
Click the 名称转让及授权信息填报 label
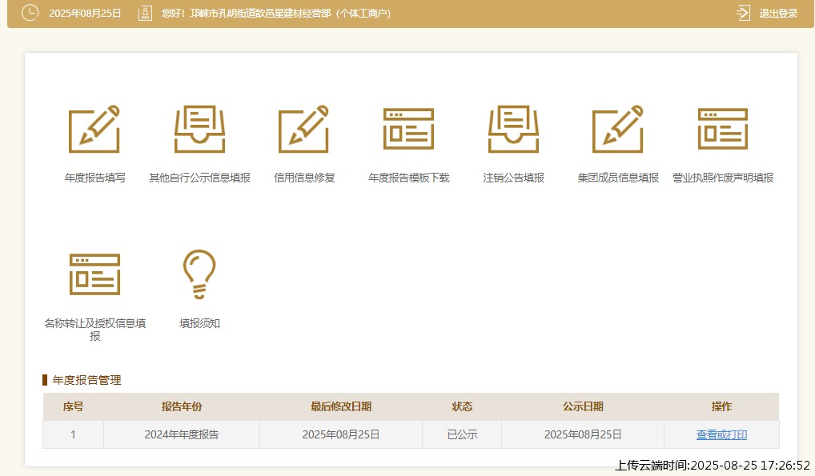pyautogui.click(x=94, y=330)
